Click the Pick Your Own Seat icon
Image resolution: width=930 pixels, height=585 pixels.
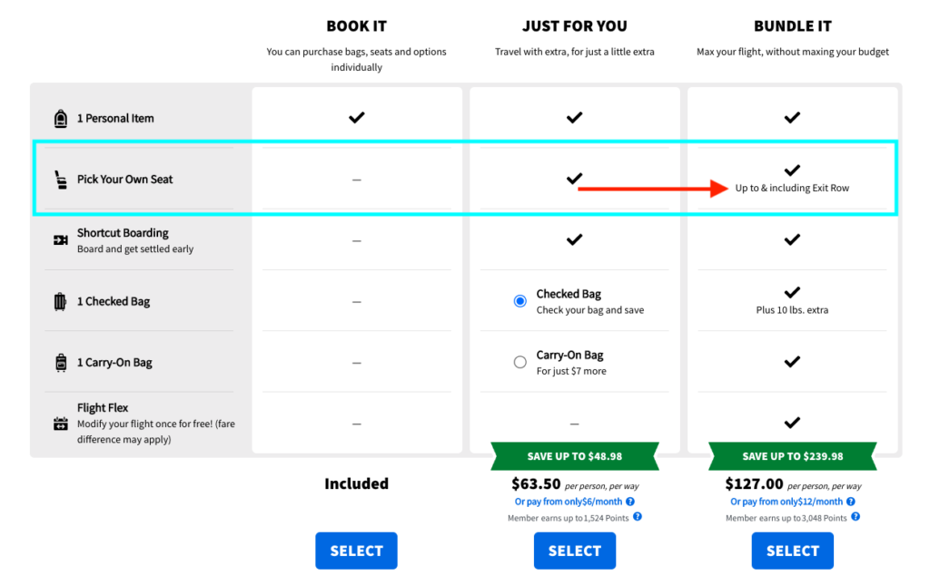61,180
